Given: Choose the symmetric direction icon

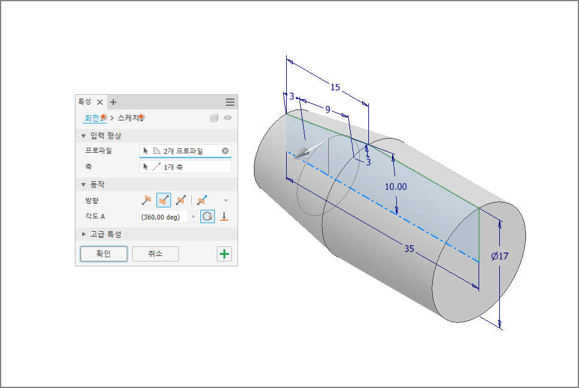Looking at the screenshot, I should (181, 200).
